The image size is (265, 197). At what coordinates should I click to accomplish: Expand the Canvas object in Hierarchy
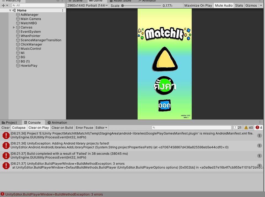click(14, 27)
